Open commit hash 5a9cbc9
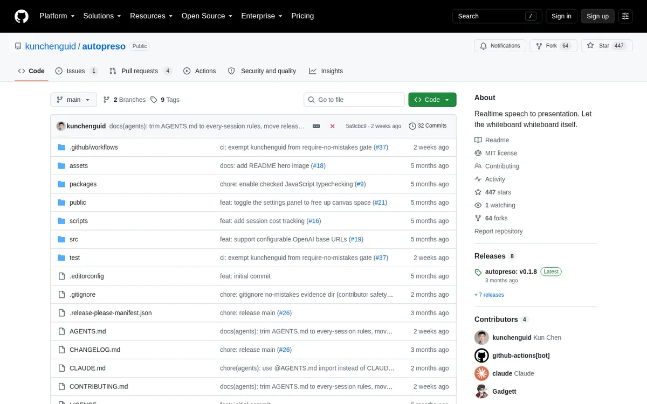This screenshot has height=404, width=647. [x=356, y=126]
